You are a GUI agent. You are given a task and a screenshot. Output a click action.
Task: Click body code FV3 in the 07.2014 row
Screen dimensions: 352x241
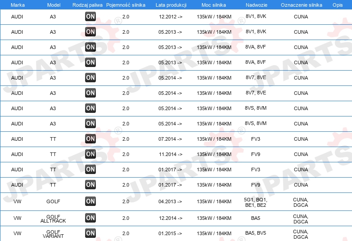pos(256,139)
